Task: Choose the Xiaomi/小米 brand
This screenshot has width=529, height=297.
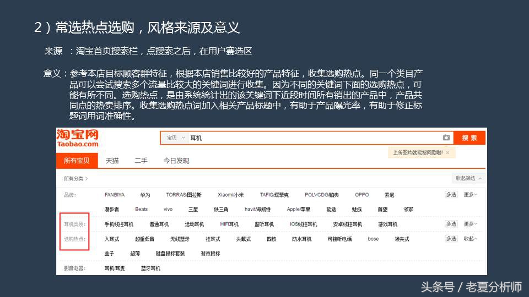Action: (230, 195)
